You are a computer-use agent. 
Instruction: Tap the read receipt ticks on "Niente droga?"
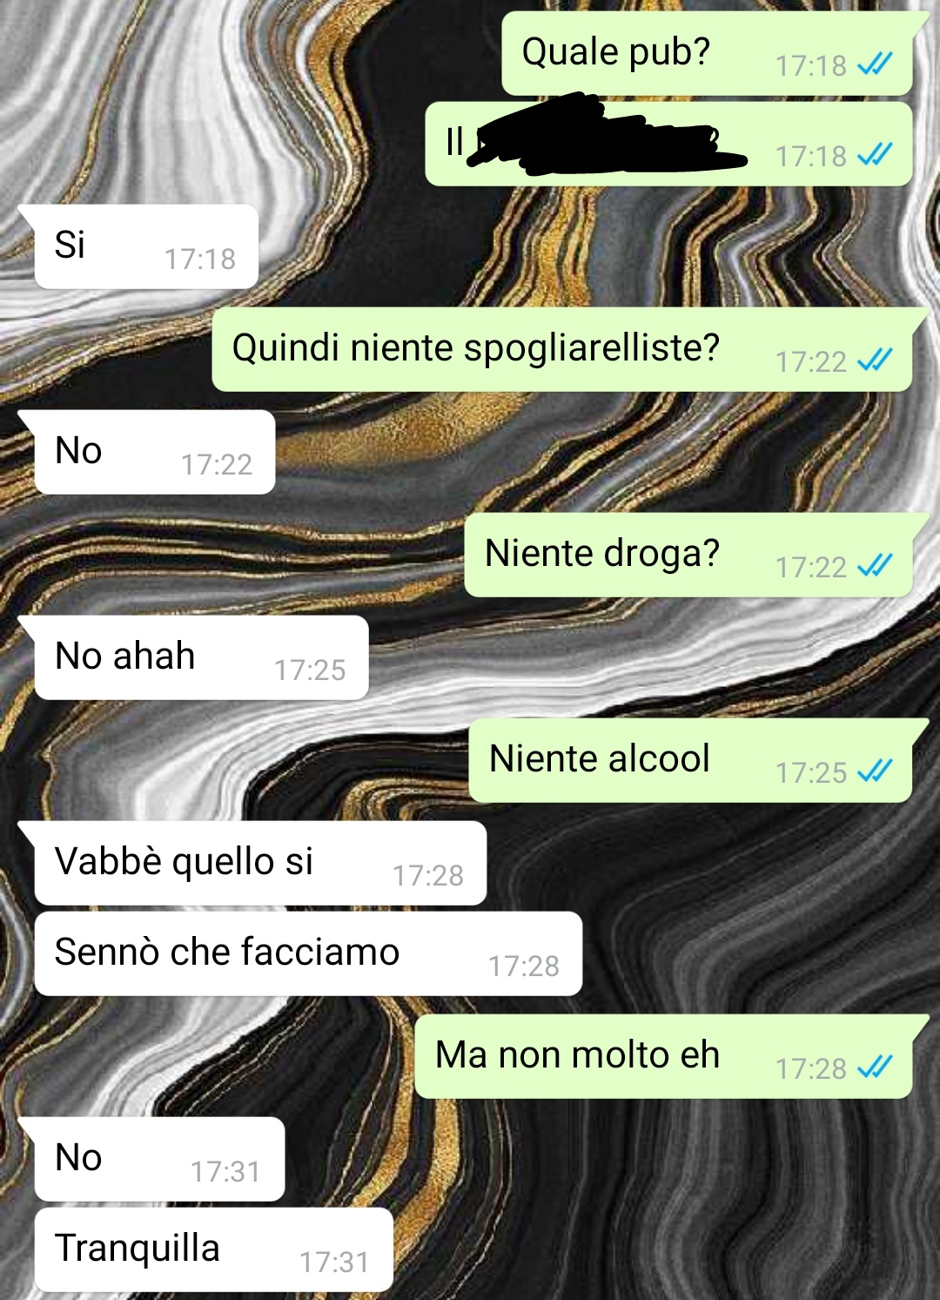click(x=875, y=567)
